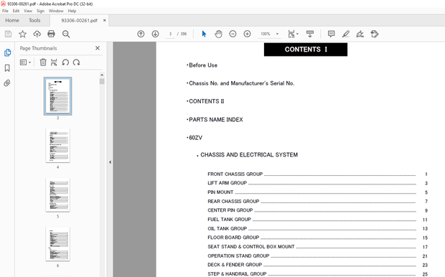Select page 5 thumbnail
The height and width of the screenshot is (277, 445).
[x=57, y=195]
